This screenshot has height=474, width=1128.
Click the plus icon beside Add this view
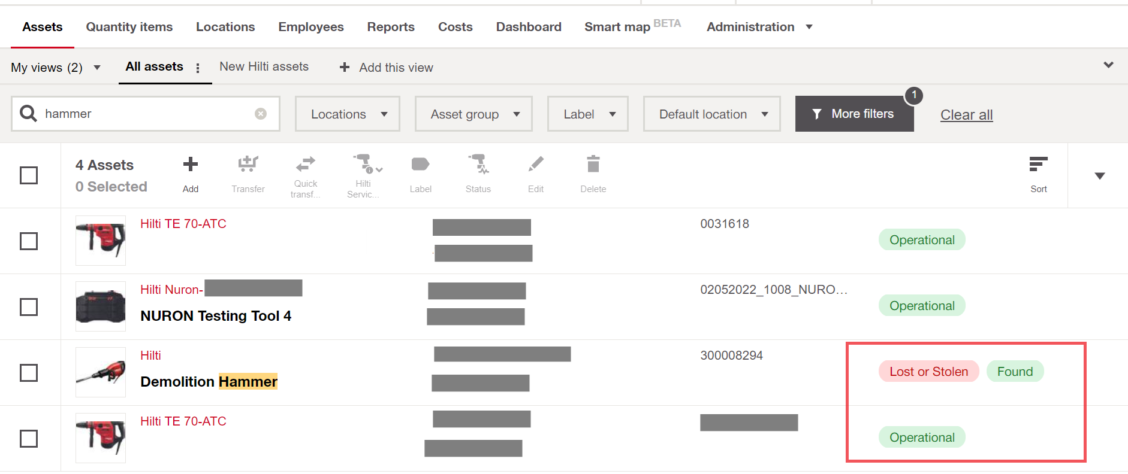coord(345,68)
